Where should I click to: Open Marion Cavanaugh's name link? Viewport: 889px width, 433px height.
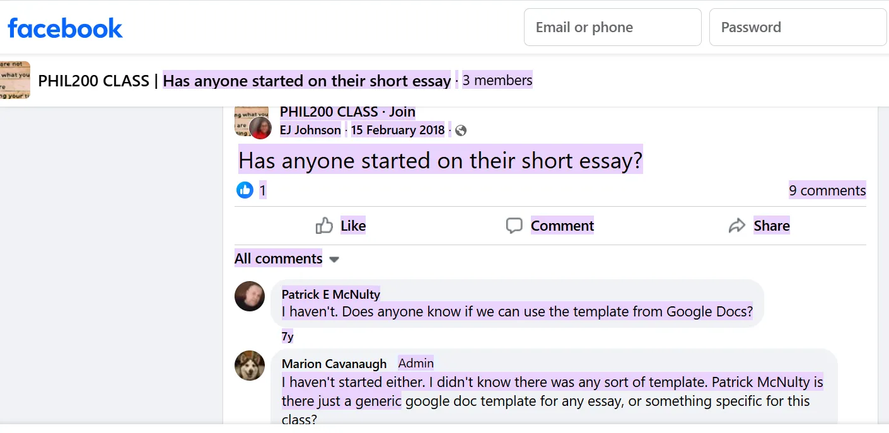[x=334, y=364]
